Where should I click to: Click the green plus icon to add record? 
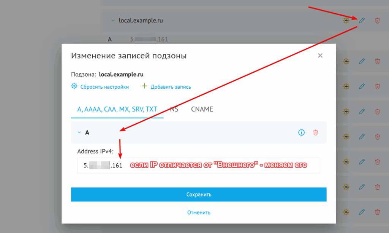pos(144,86)
